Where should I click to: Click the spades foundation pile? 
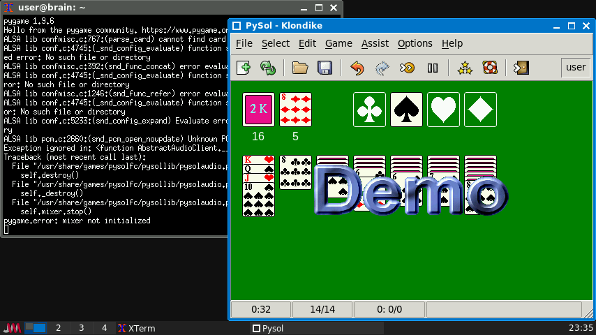coord(406,110)
